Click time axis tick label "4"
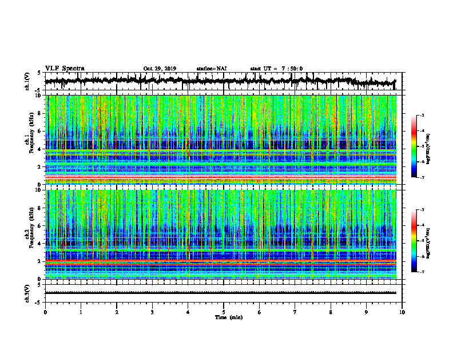 (188, 312)
